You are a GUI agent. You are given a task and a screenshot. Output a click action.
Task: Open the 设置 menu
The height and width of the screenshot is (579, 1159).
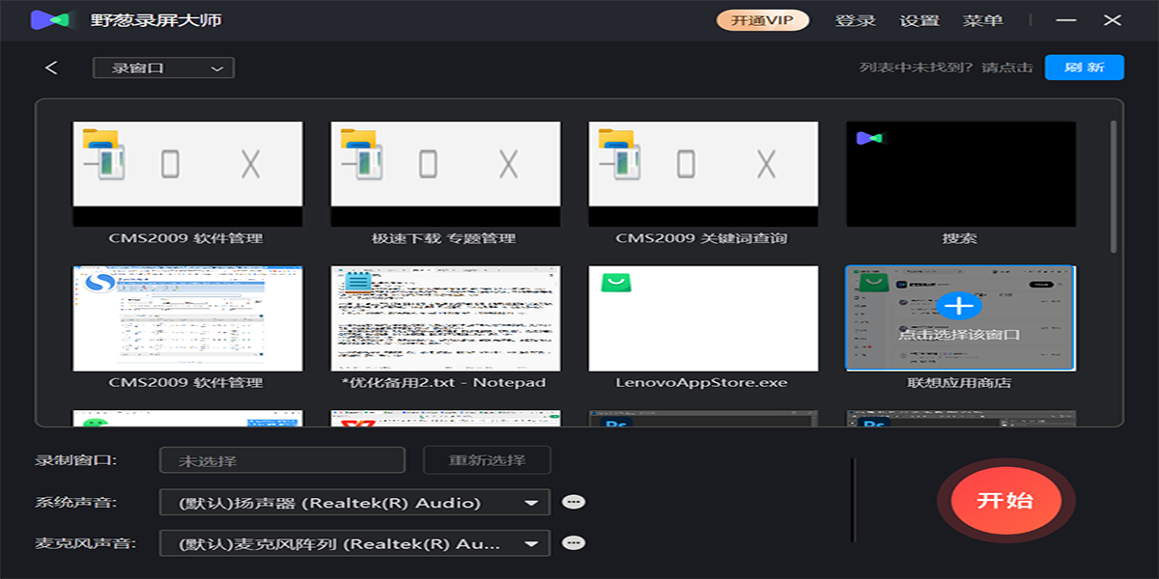(919, 20)
